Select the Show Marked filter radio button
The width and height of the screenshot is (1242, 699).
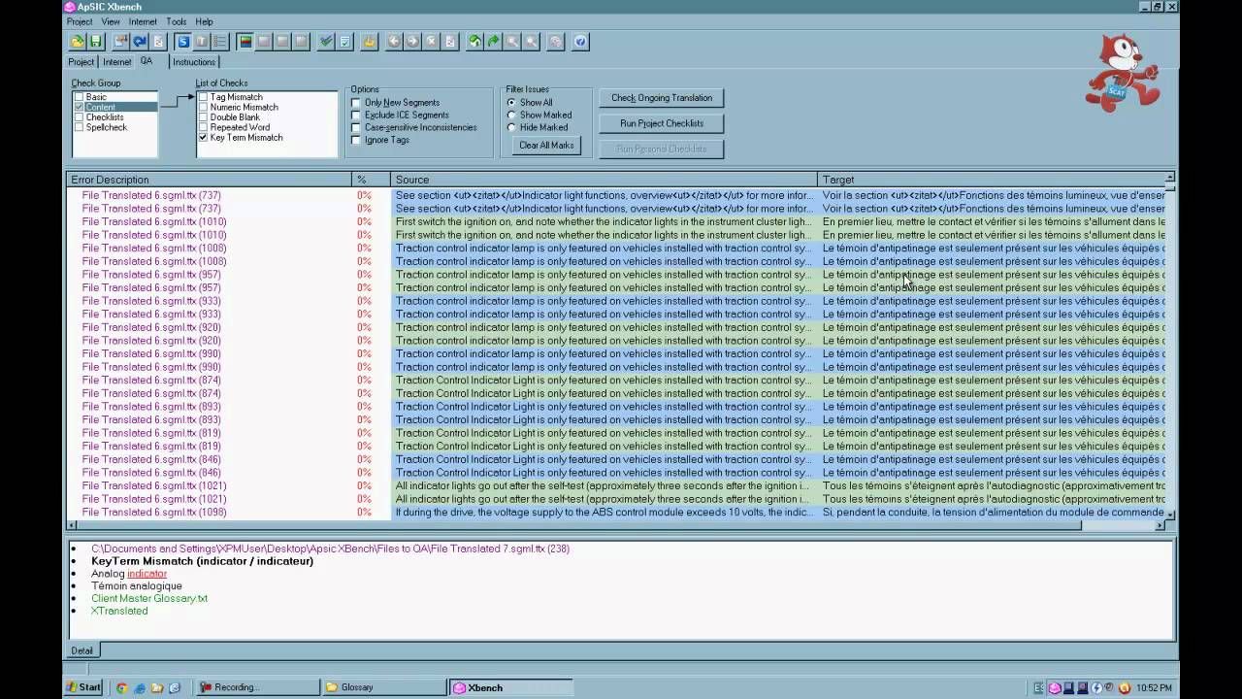pos(511,115)
